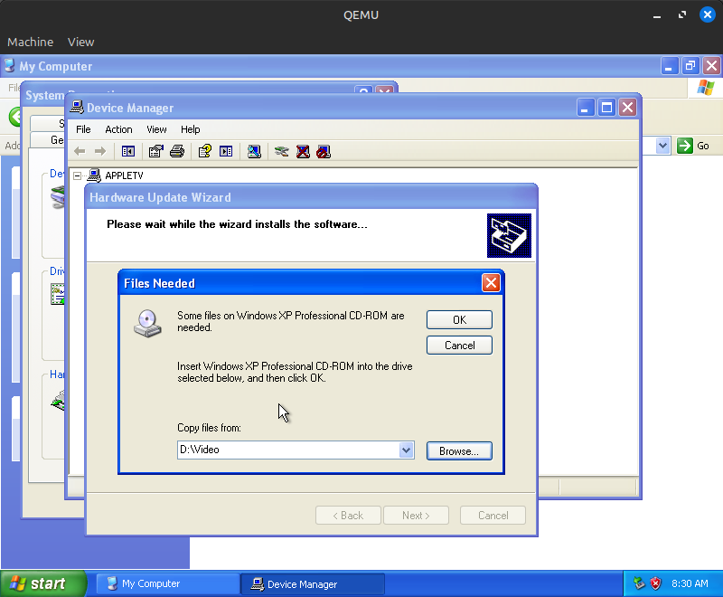Viewport: 723px width, 597px height.
Task: Toggle the console tree pane toolbar icon
Action: pyautogui.click(x=128, y=151)
